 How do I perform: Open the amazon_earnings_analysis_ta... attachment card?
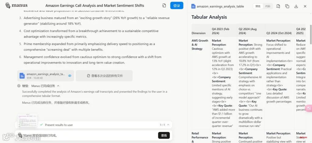(x=43, y=76)
